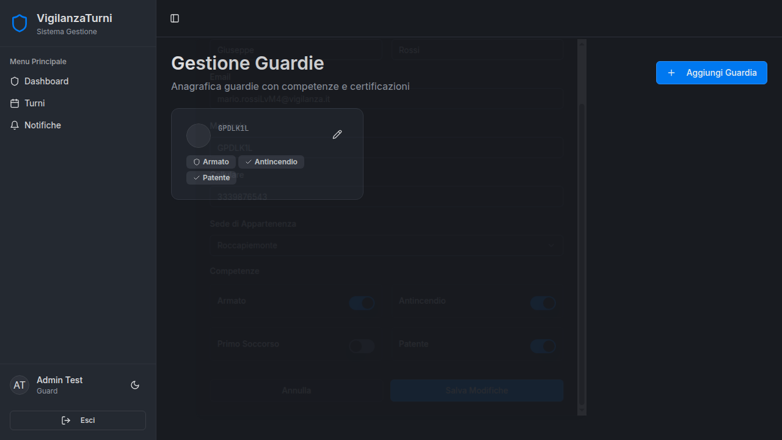Click the guard's round avatar placeholder
Screen dimensions: 782x440
[199, 136]
